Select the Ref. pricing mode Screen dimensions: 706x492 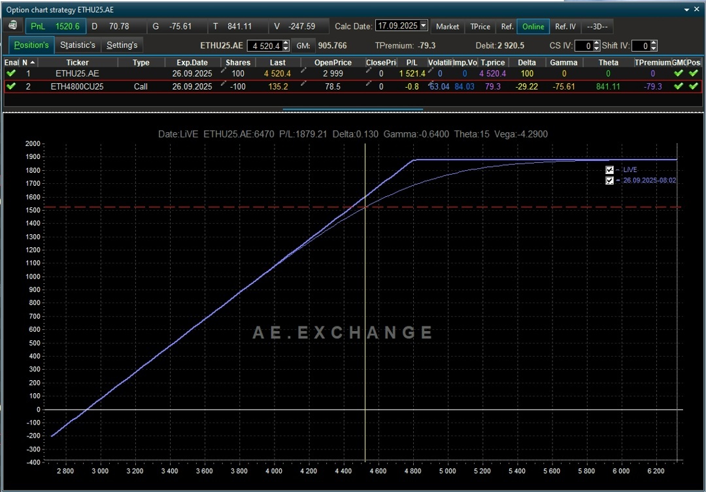507,27
